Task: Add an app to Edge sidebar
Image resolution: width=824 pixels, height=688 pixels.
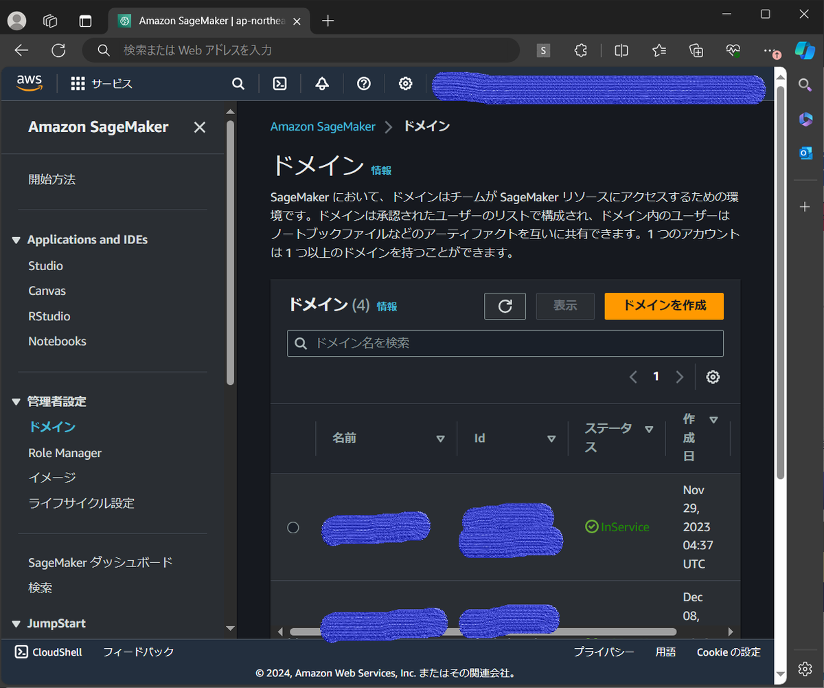Action: [x=805, y=206]
